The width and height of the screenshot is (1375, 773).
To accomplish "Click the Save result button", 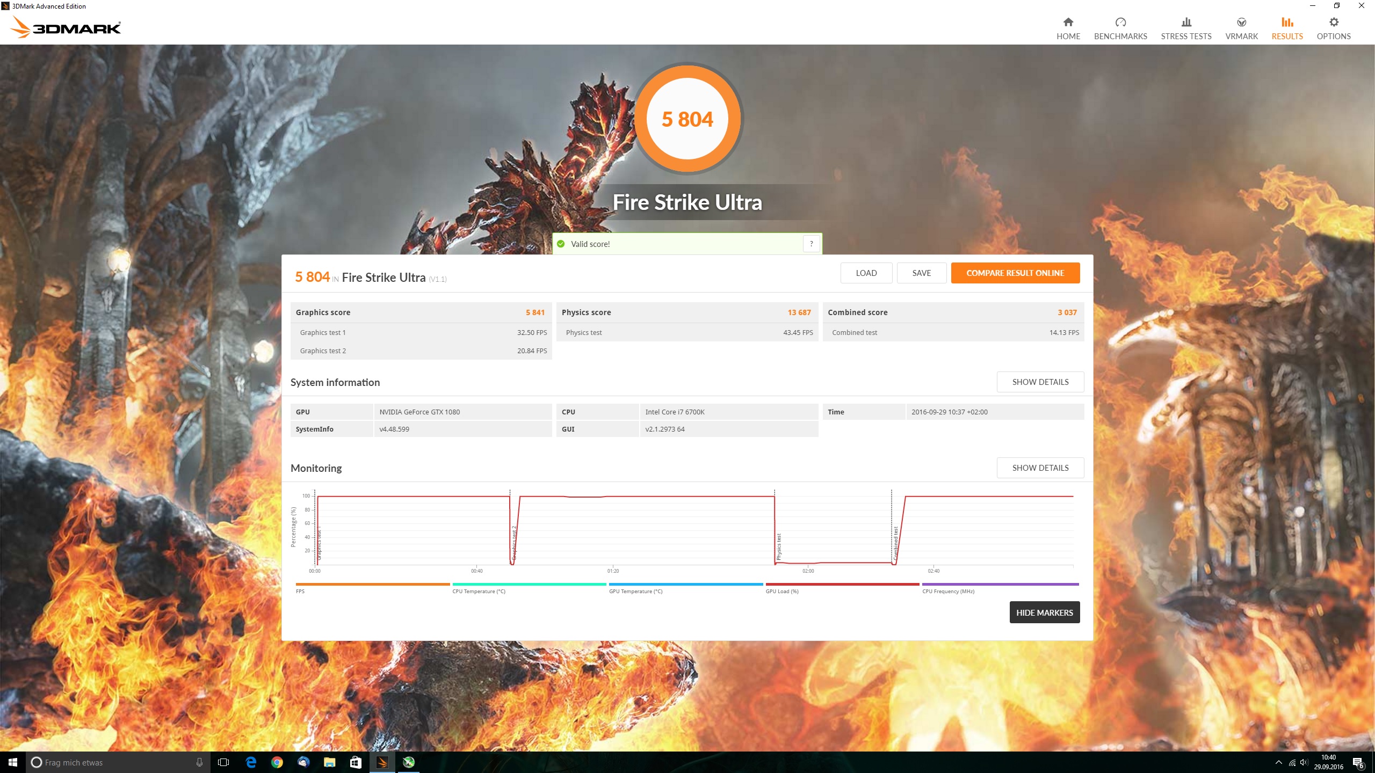I will click(921, 273).
